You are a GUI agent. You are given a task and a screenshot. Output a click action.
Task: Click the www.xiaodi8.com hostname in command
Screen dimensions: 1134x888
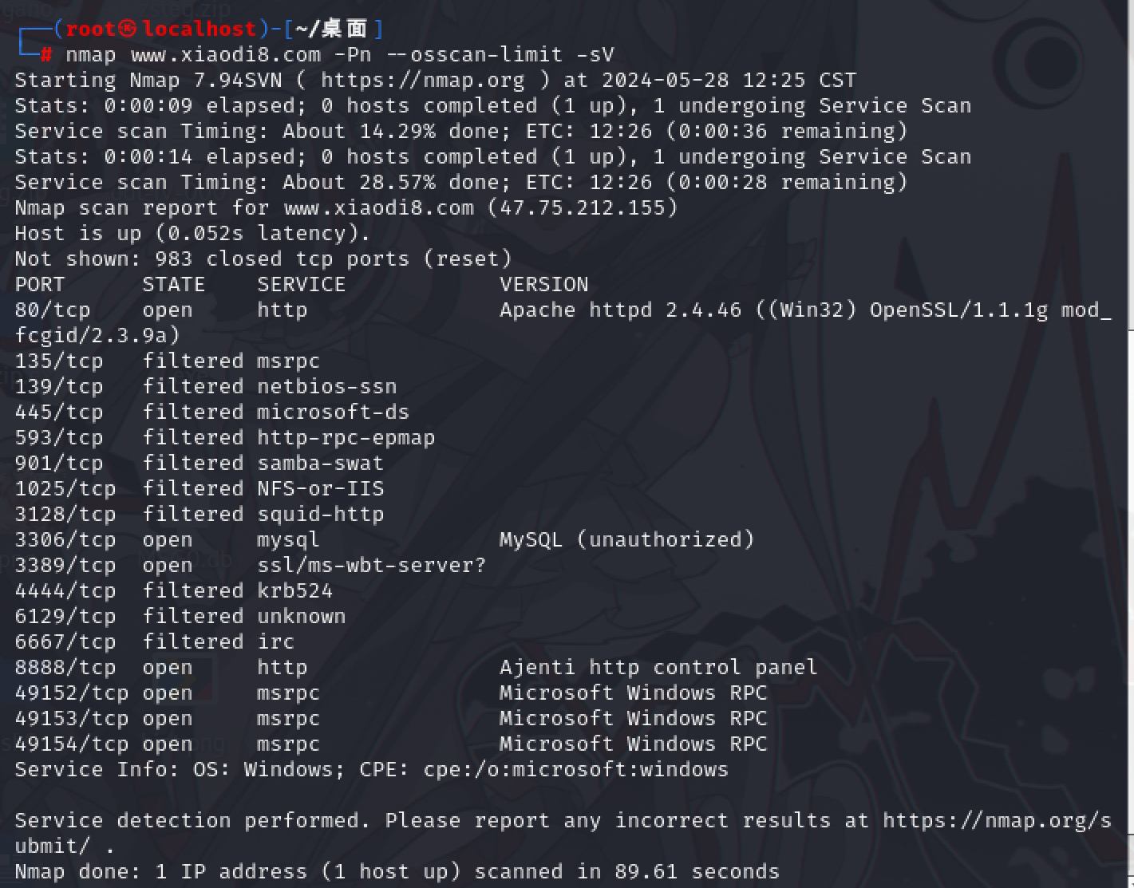coord(226,54)
